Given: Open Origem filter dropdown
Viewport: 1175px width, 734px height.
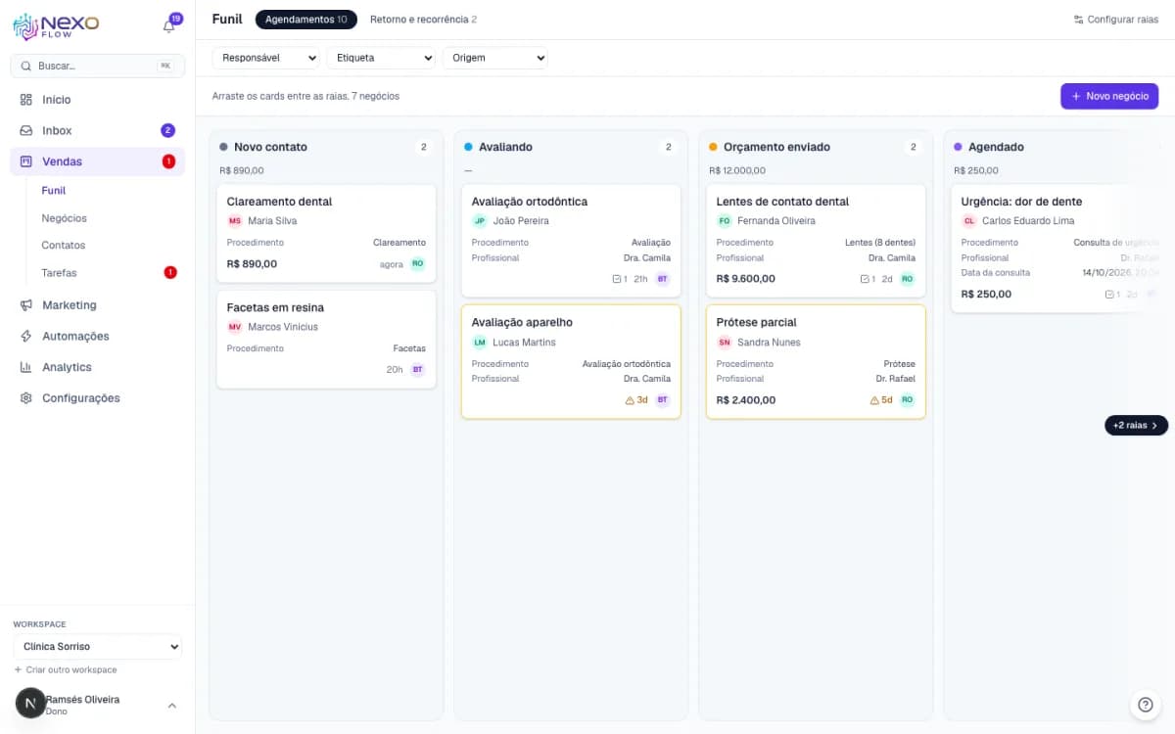Looking at the screenshot, I should click(x=495, y=58).
